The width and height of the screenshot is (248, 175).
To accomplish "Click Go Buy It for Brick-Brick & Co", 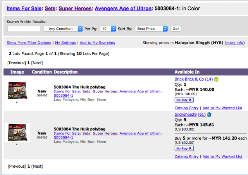I will (184, 100).
